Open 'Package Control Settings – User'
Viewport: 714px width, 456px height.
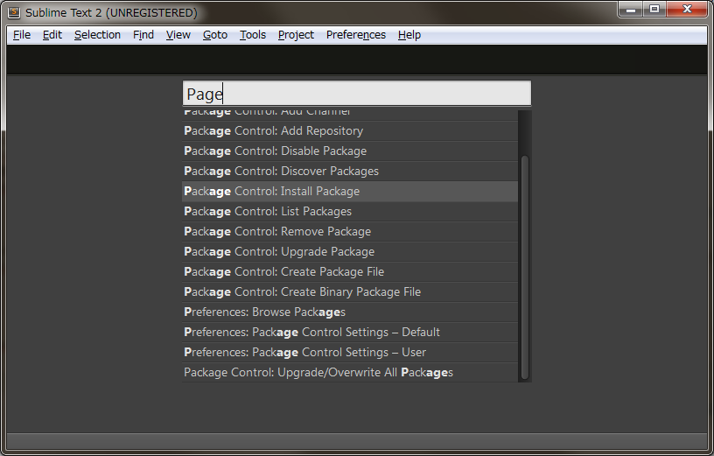[350, 352]
